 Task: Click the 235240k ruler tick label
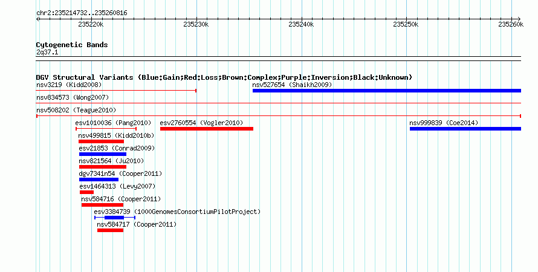click(301, 24)
